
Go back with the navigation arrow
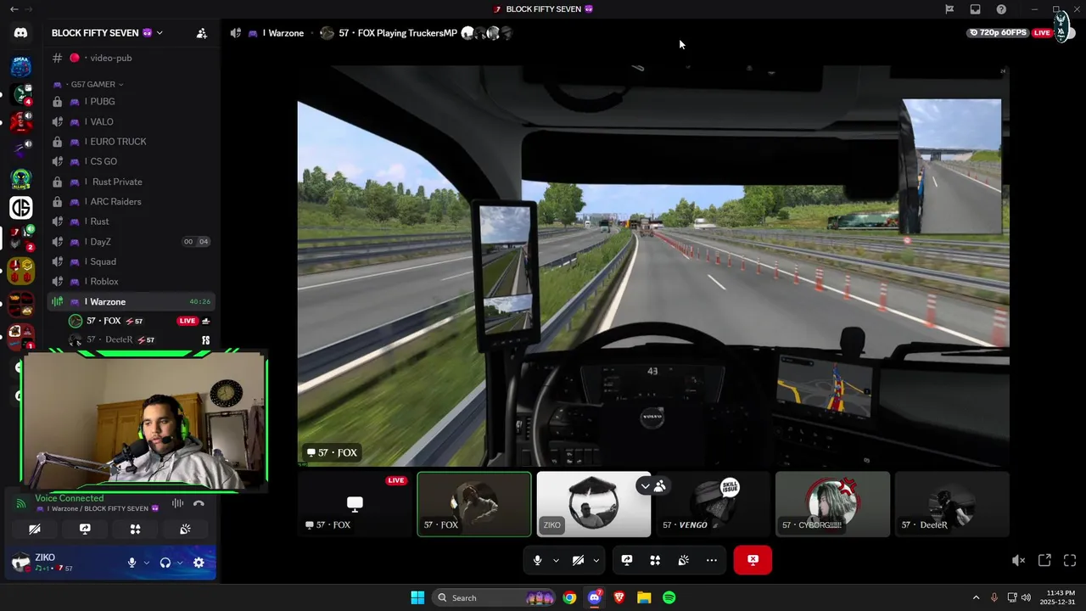pyautogui.click(x=13, y=9)
